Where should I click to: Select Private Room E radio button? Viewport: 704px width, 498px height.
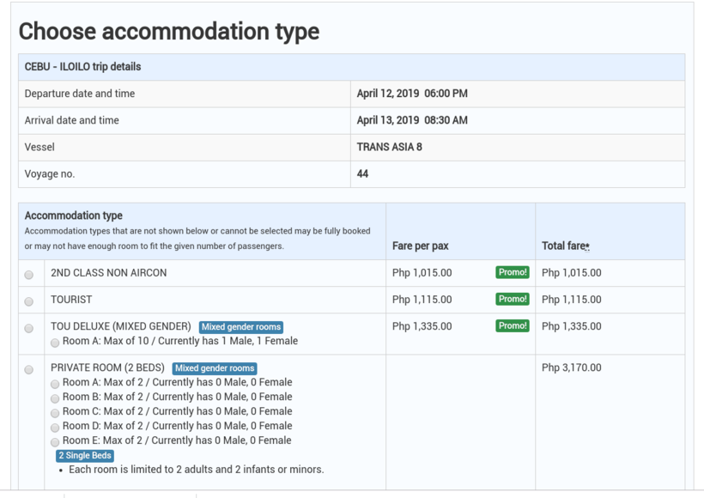coord(55,441)
